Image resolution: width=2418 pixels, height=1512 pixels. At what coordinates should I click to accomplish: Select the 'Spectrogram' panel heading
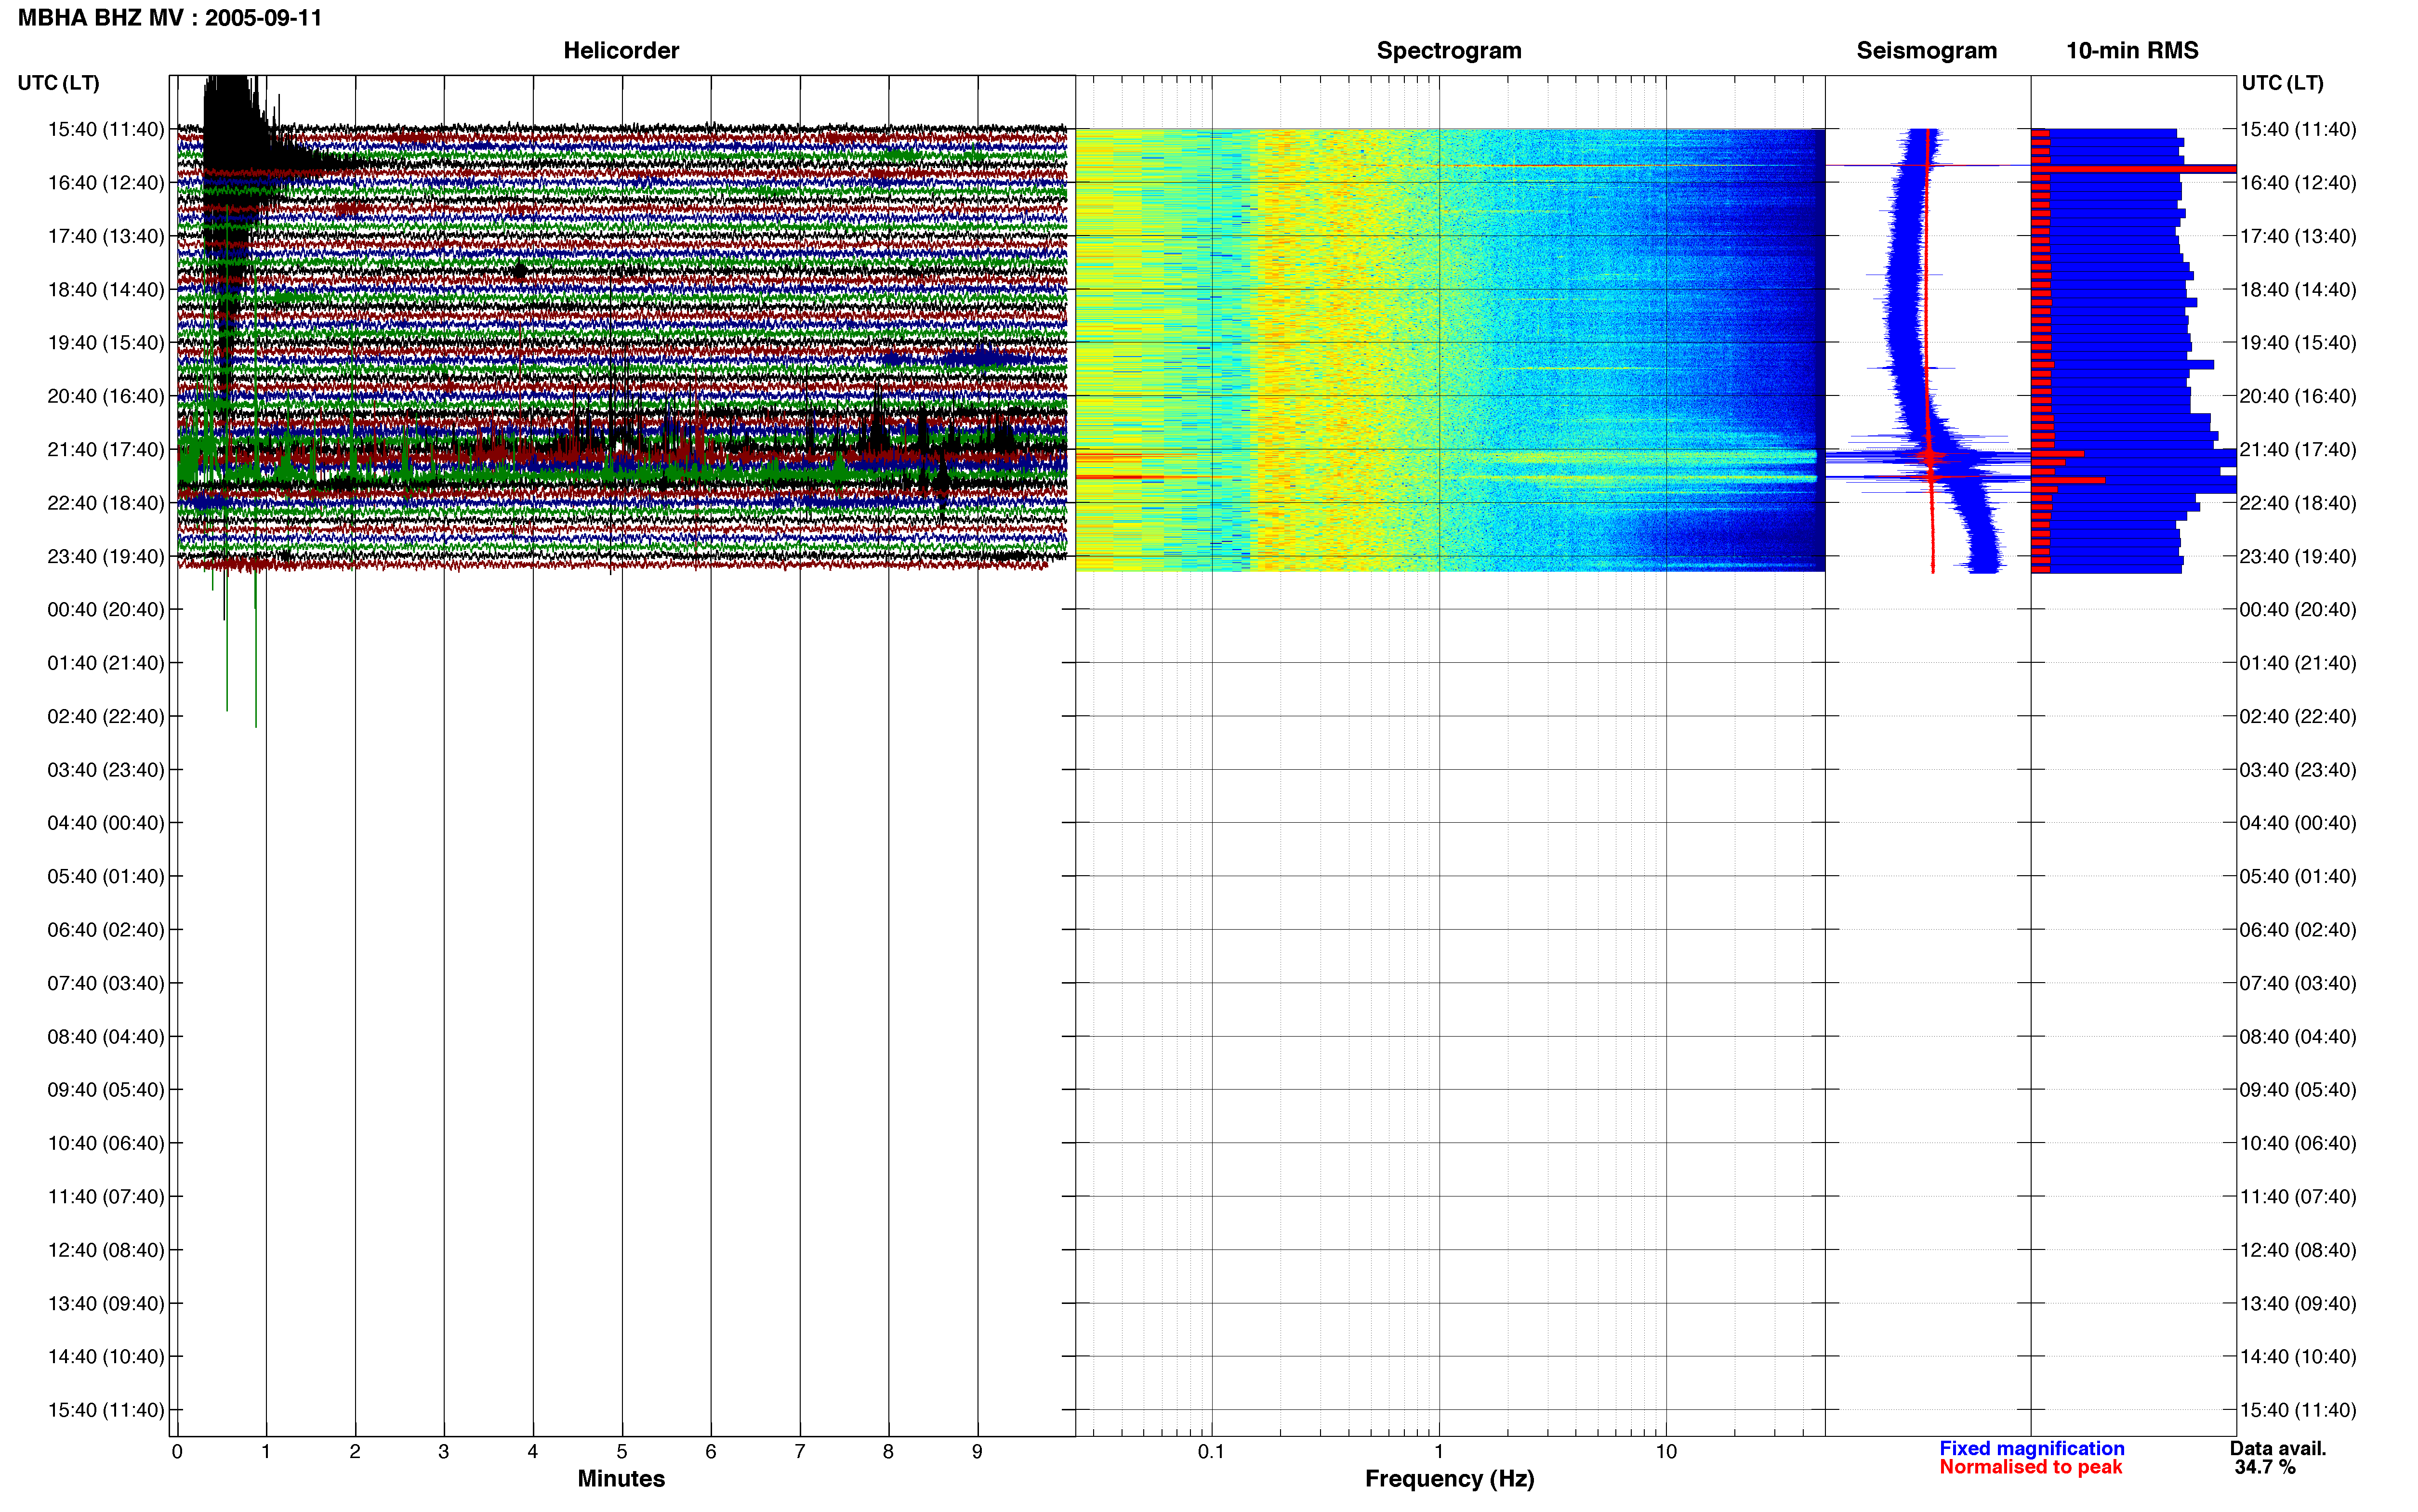coord(1449,51)
